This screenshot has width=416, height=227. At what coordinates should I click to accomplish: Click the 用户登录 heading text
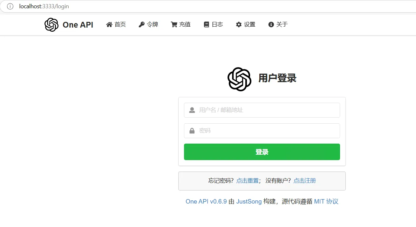coord(277,78)
